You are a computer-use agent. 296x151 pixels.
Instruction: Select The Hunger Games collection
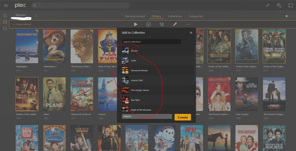coord(156,90)
